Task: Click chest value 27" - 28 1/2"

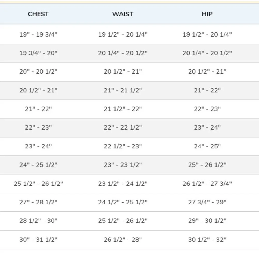Action: click(38, 202)
